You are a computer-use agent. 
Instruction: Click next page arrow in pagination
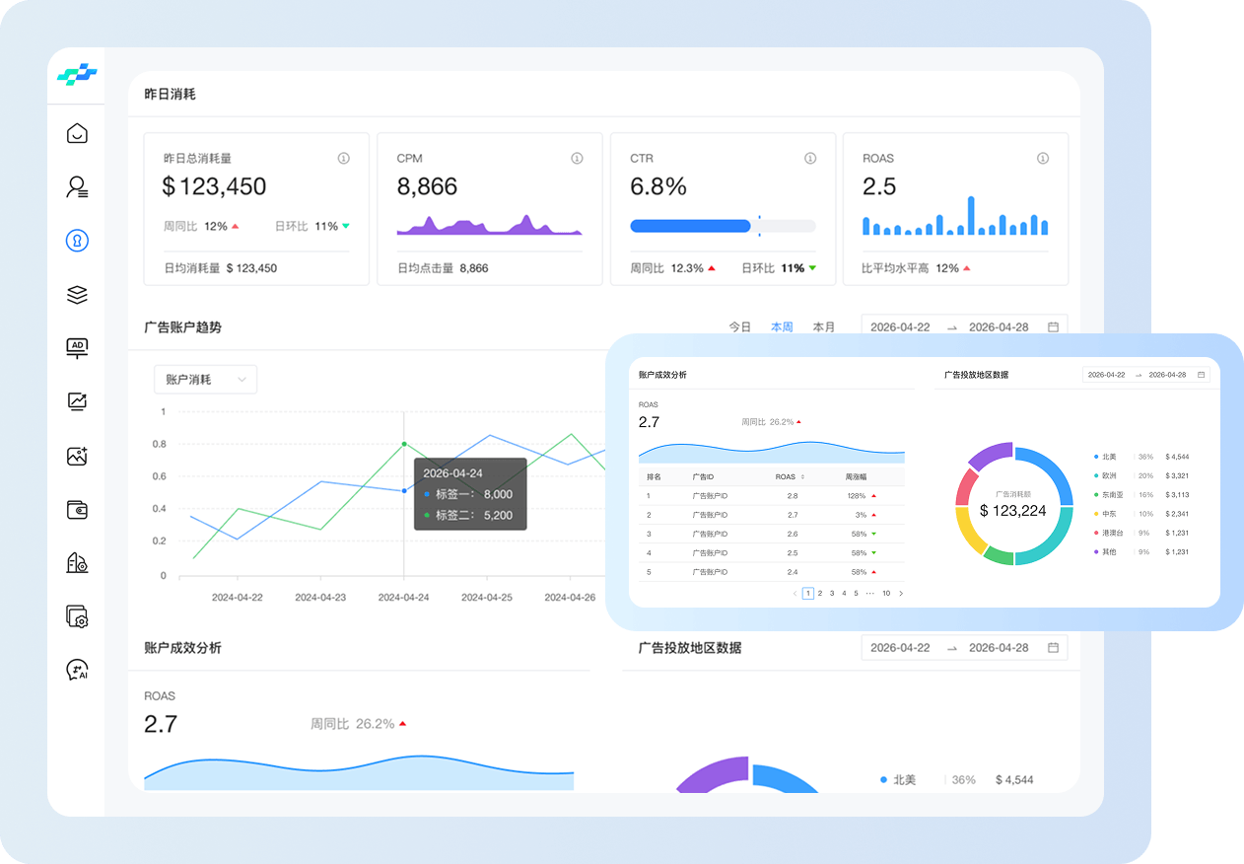(901, 594)
